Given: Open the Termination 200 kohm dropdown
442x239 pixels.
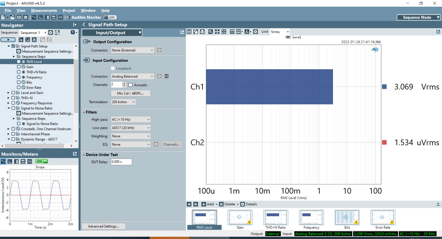Looking at the screenshot, I should tap(123, 102).
